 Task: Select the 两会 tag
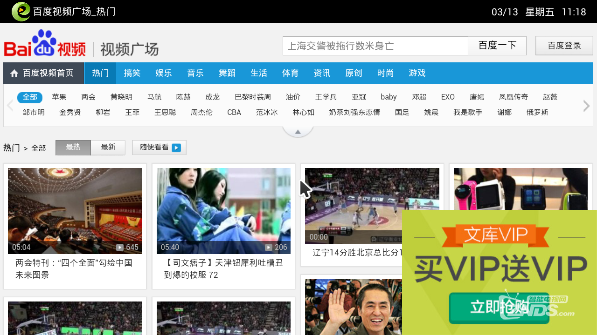point(88,97)
